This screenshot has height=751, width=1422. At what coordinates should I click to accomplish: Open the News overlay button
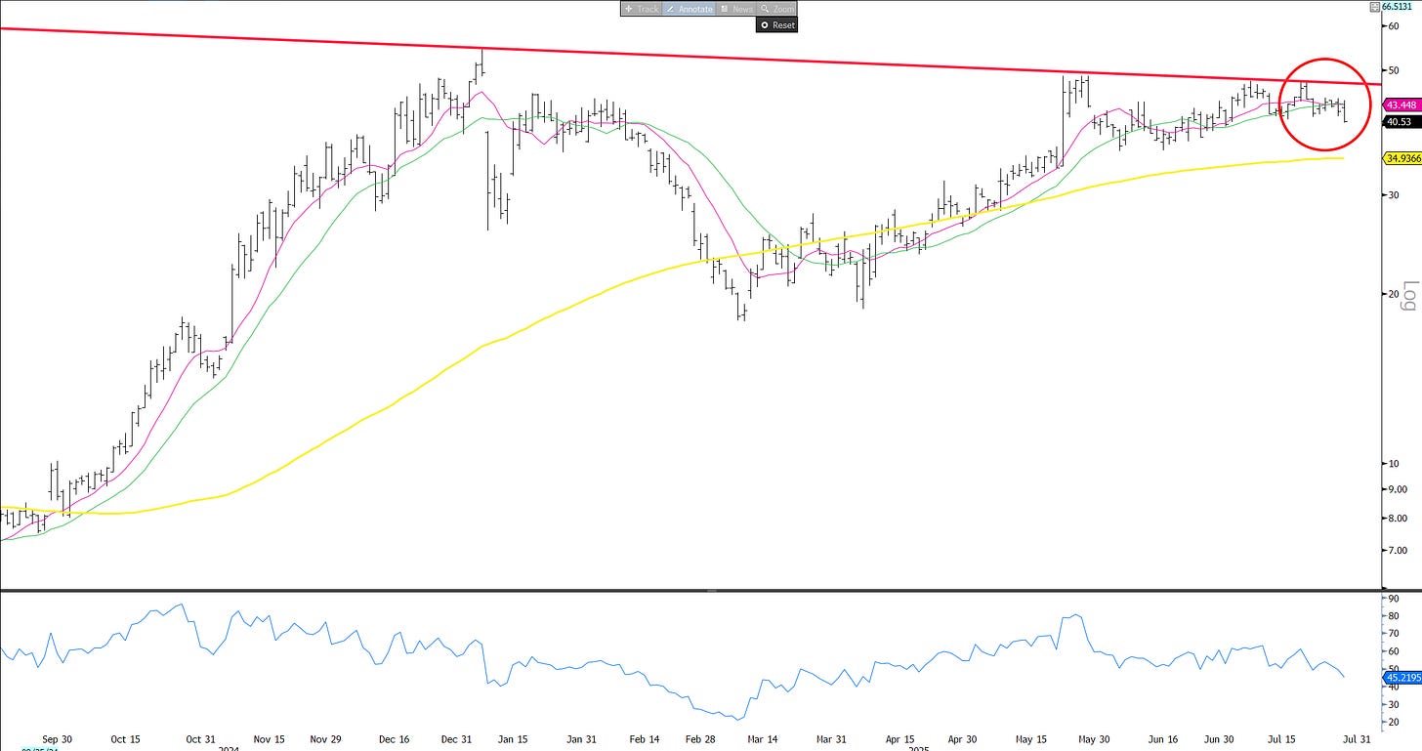click(x=736, y=9)
